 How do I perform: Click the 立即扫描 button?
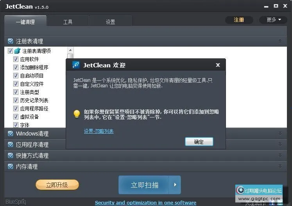coord(144,185)
